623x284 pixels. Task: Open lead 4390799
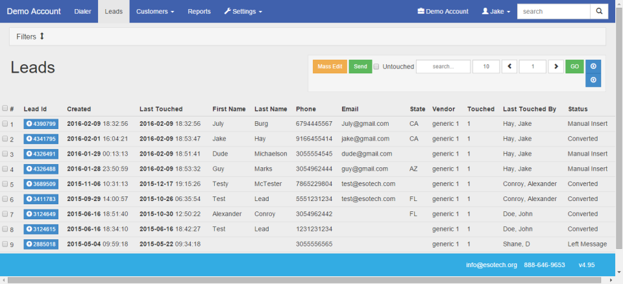pyautogui.click(x=41, y=124)
